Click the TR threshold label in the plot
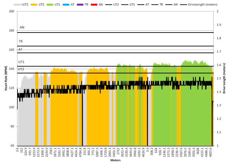Screen dimensions: 230x166 tap(21, 42)
